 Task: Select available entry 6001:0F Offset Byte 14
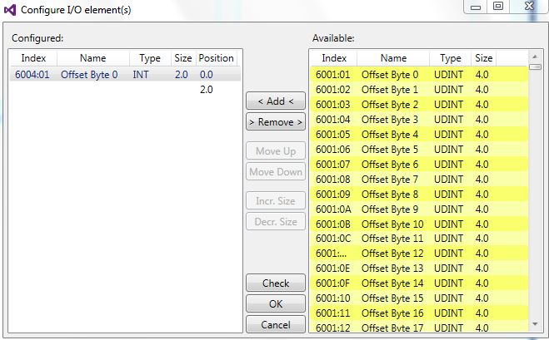[419, 283]
